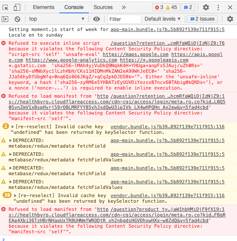Select text "Refused to execute inline script"
This screenshot has width=237, height=241.
click(54, 43)
